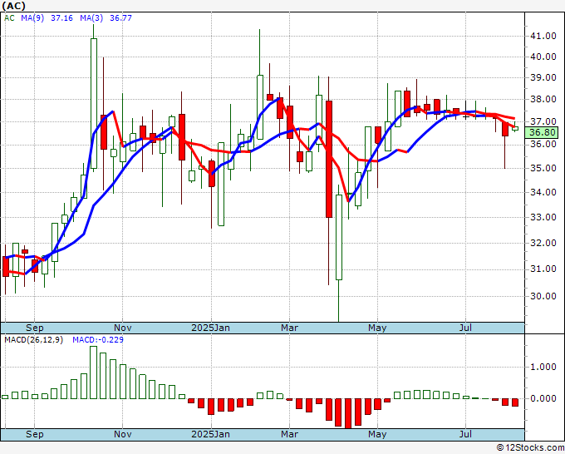Click Jul on the price chart time axis
The width and height of the screenshot is (565, 454).
[465, 328]
